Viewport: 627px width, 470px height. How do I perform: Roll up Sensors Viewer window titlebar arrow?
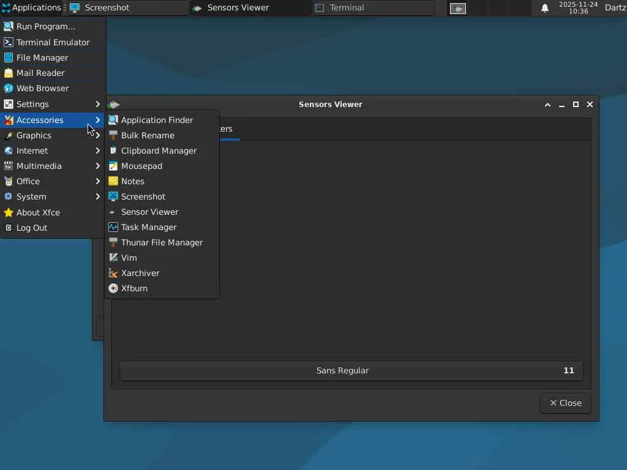(x=547, y=105)
